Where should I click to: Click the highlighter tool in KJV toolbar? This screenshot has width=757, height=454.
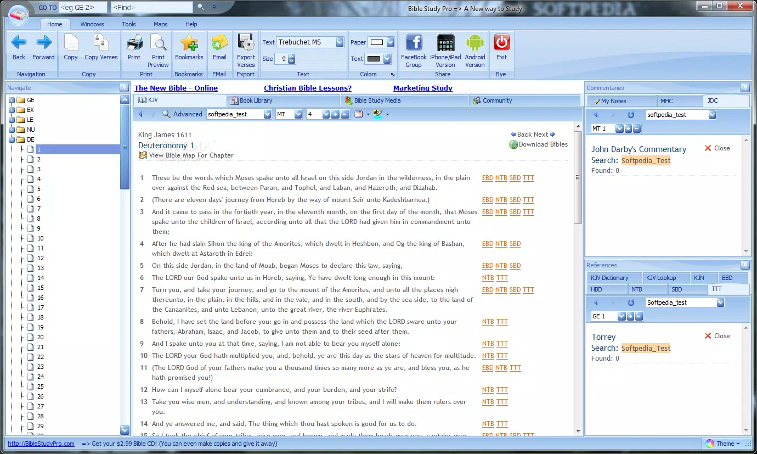click(377, 114)
